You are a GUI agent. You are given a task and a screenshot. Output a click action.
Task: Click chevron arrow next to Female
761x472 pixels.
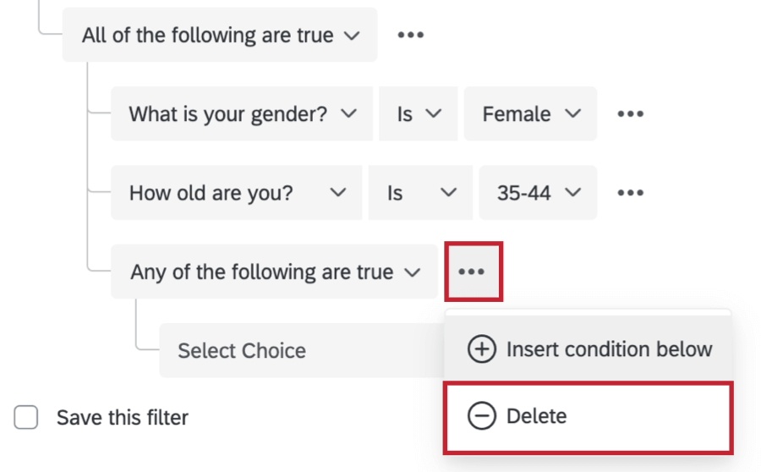point(572,114)
